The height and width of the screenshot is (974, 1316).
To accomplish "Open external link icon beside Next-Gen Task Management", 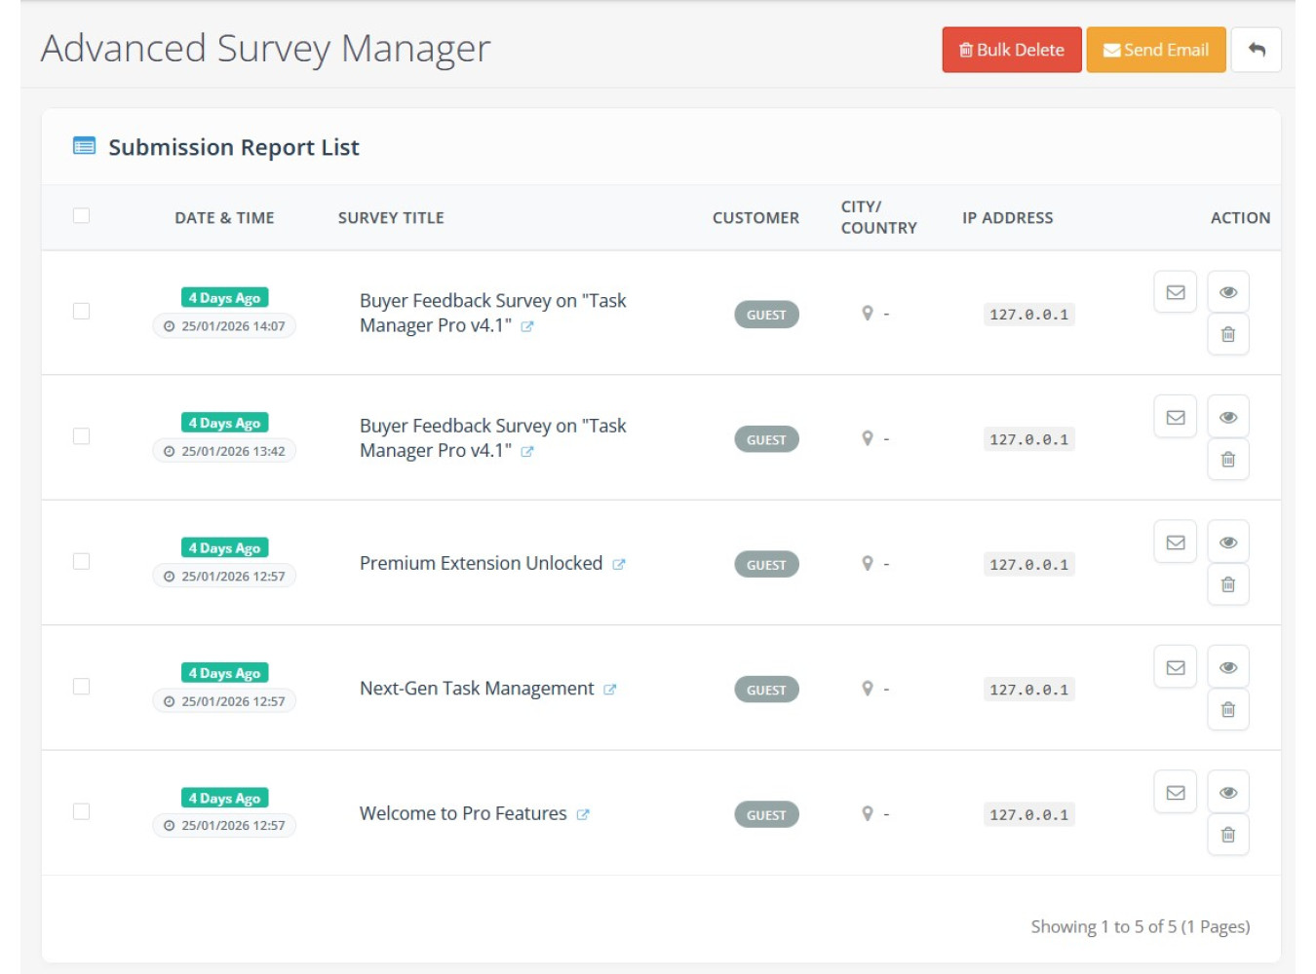I will click(x=610, y=690).
